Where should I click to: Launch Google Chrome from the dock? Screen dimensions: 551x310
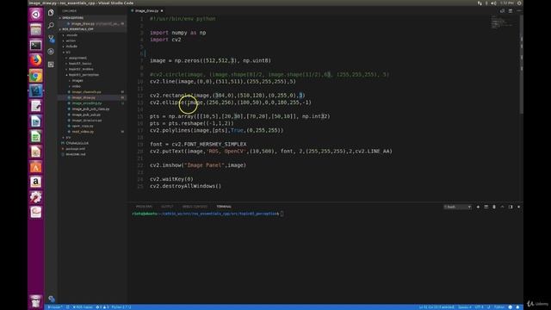(x=35, y=76)
